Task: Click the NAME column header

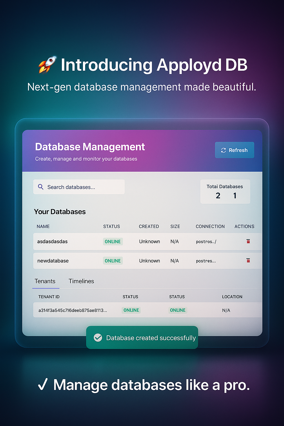Action: pos(43,227)
